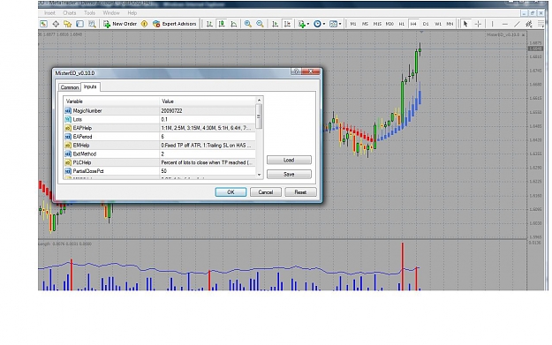The image size is (552, 345).
Task: Select the W1 timeframe
Action: [438, 24]
